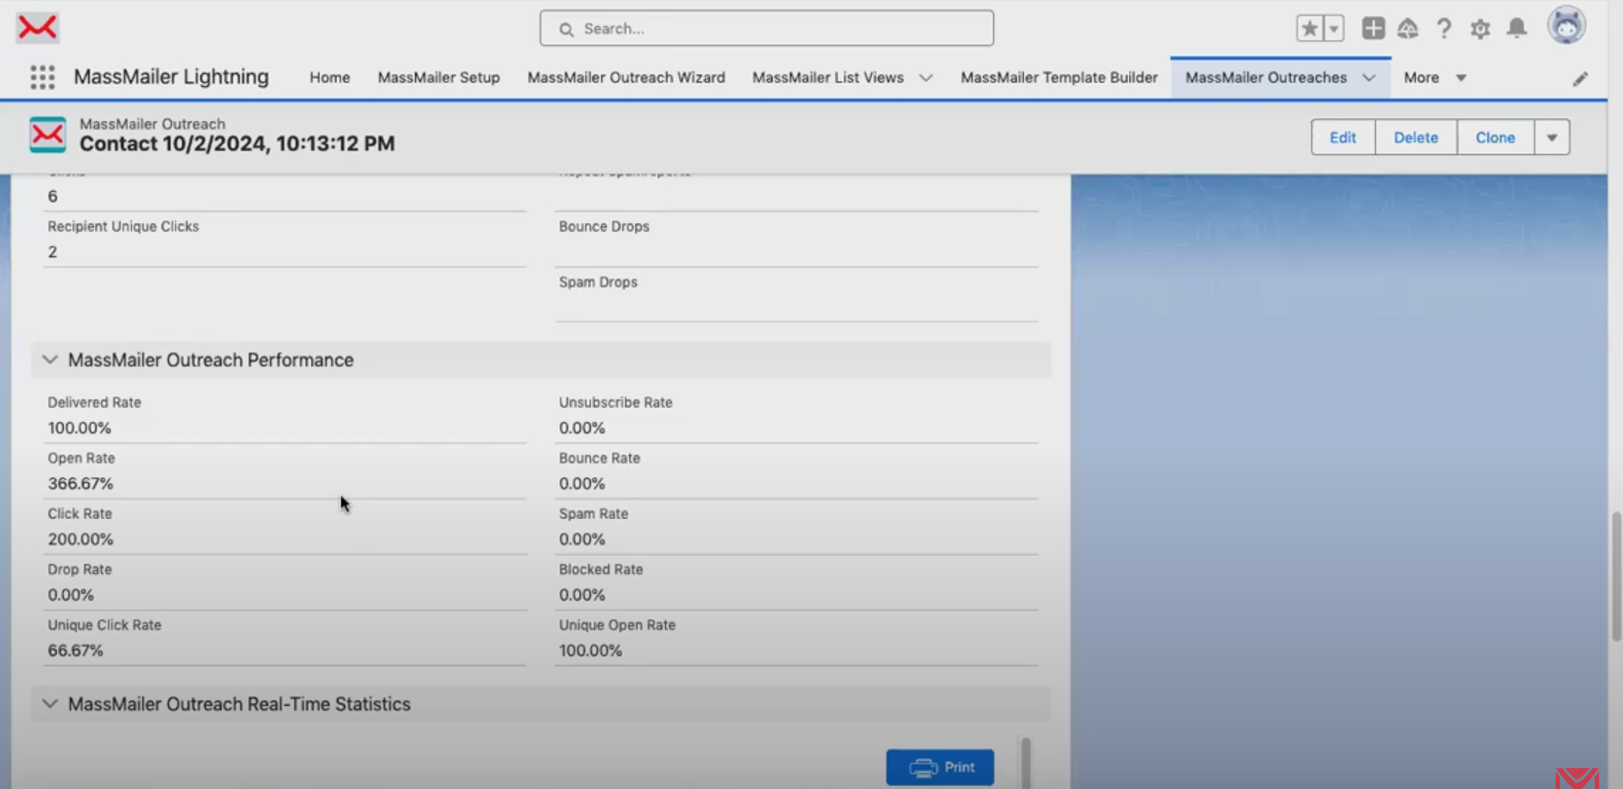Select the MassMailer Outreaches tab

pos(1266,77)
